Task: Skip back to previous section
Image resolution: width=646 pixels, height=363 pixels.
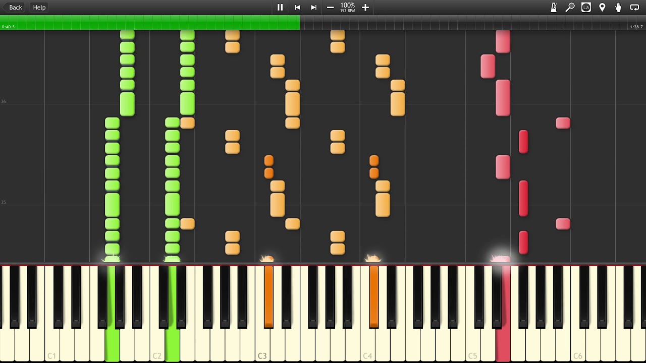Action: pyautogui.click(x=297, y=7)
